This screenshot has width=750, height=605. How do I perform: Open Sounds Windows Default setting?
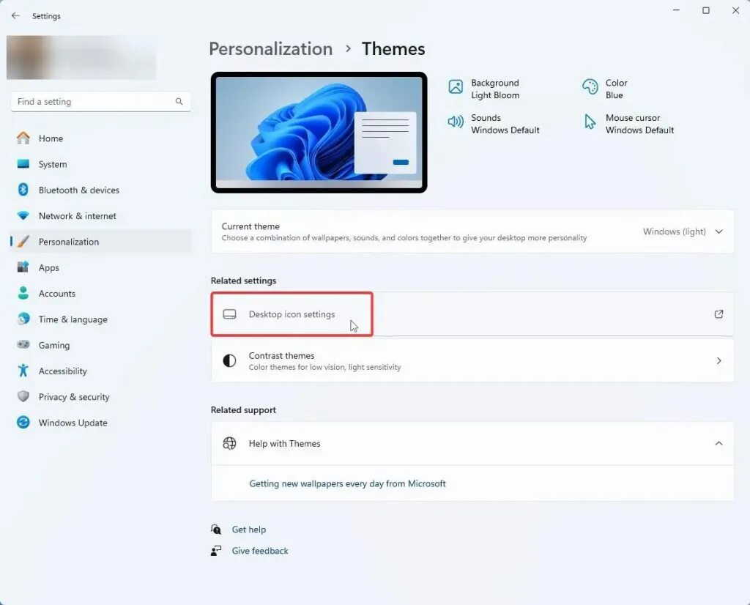pos(493,124)
